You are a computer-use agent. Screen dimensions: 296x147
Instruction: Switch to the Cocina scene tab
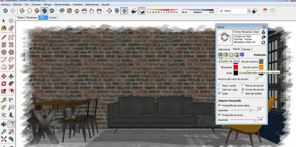coord(52,17)
